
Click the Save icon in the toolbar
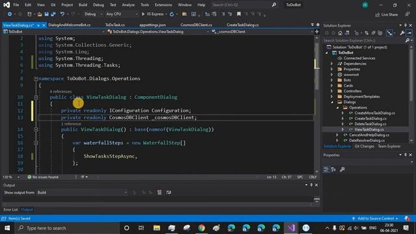tap(46, 14)
